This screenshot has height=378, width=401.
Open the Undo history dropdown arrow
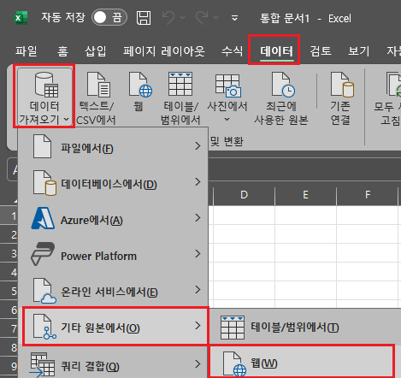pyautogui.click(x=183, y=18)
